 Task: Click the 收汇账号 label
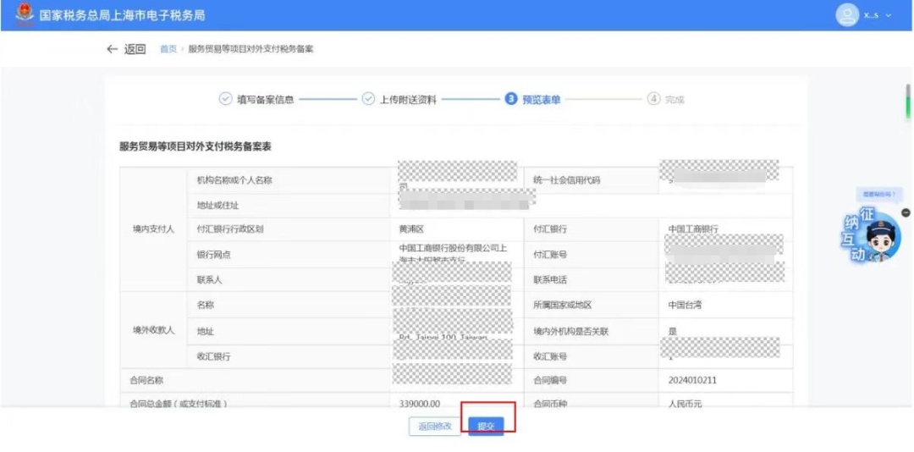tap(550, 356)
